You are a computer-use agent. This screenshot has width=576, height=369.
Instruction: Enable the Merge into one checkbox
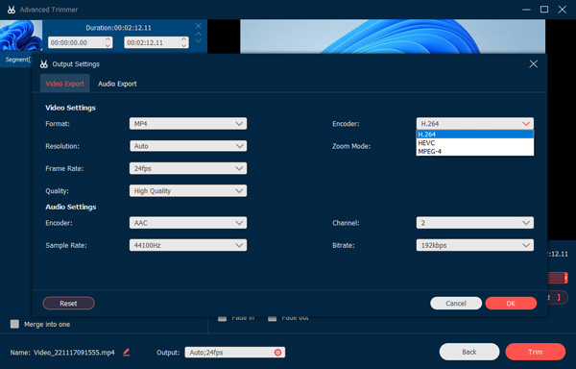coord(14,324)
